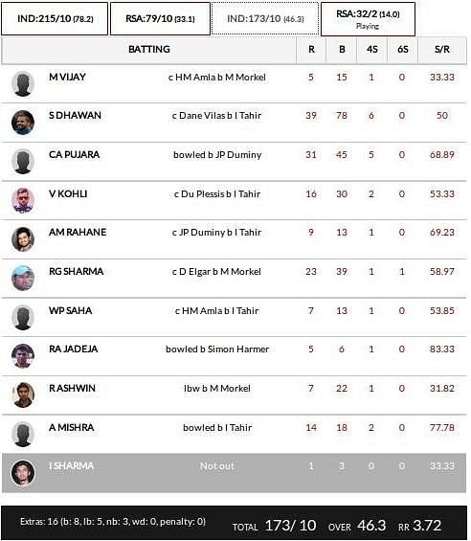
Task: Click M Vijay's avatar placeholder icon
Action: tap(23, 84)
